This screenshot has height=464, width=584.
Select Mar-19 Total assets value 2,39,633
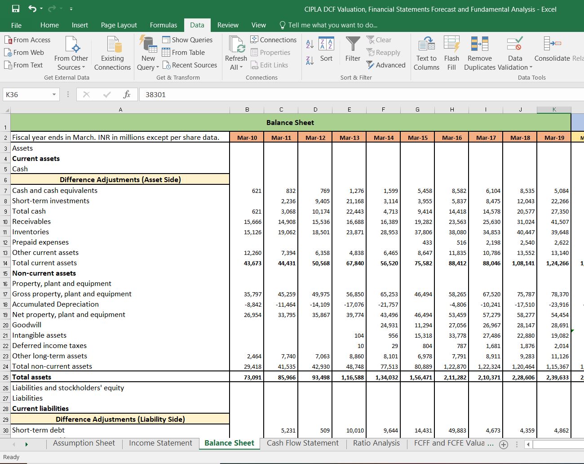tap(554, 377)
